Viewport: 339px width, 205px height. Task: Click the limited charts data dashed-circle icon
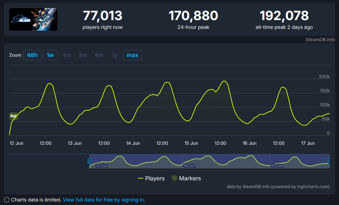pyautogui.click(x=7, y=200)
